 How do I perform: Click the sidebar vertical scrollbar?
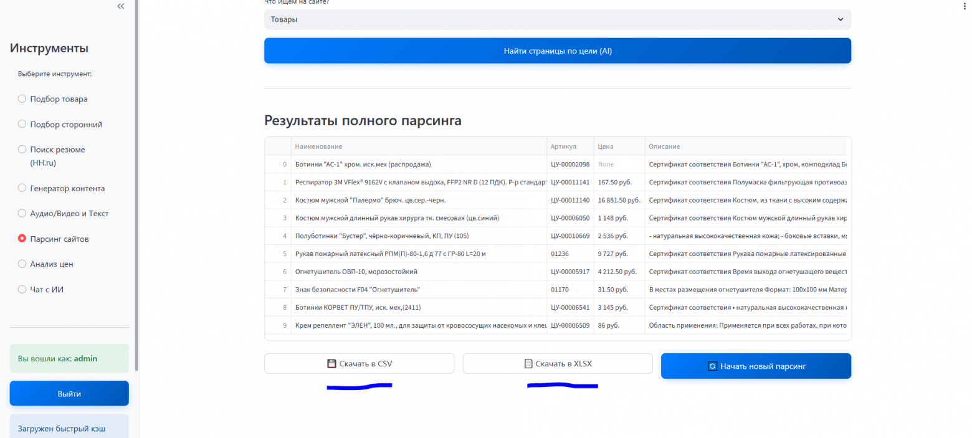(136, 187)
